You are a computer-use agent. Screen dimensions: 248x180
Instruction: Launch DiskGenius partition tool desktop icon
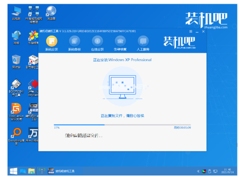click(x=16, y=112)
